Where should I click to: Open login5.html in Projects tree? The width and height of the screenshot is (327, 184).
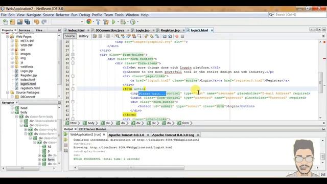pyautogui.click(x=28, y=84)
